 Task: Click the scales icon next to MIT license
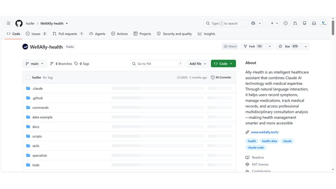tap(247, 164)
